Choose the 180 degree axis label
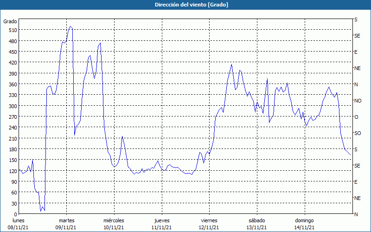This screenshot has height=232, width=371. (13, 149)
